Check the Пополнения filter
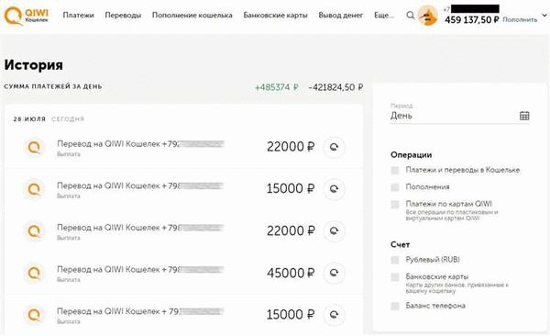550x336 pixels. coord(395,187)
